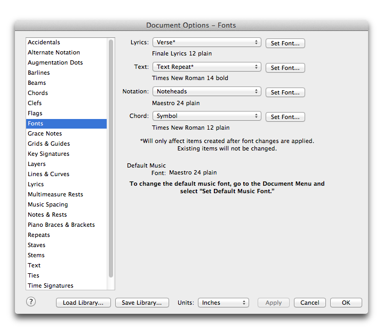This screenshot has width=383, height=333.
Task: Open the Chord Symbol dropdown
Action: click(207, 116)
